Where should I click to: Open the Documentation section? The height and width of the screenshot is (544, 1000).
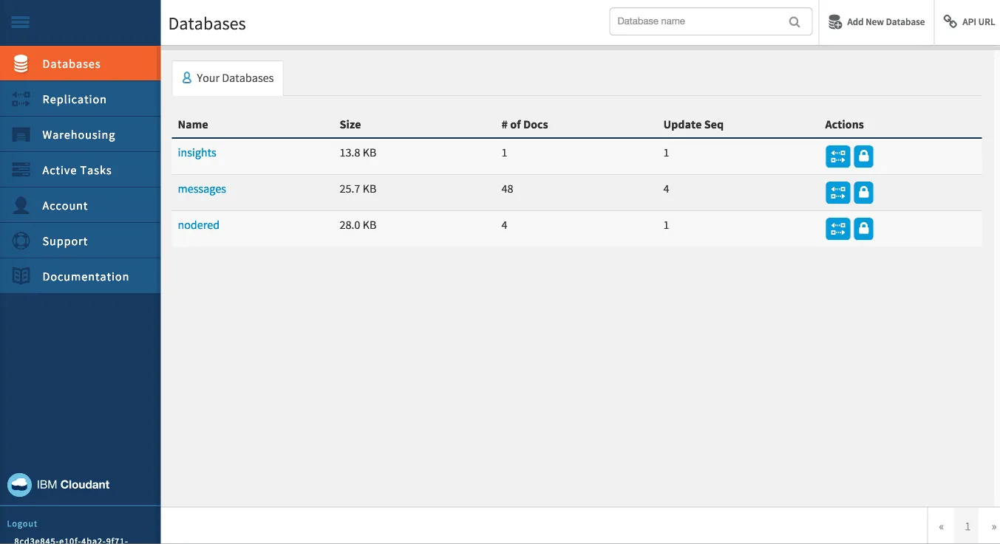(85, 275)
